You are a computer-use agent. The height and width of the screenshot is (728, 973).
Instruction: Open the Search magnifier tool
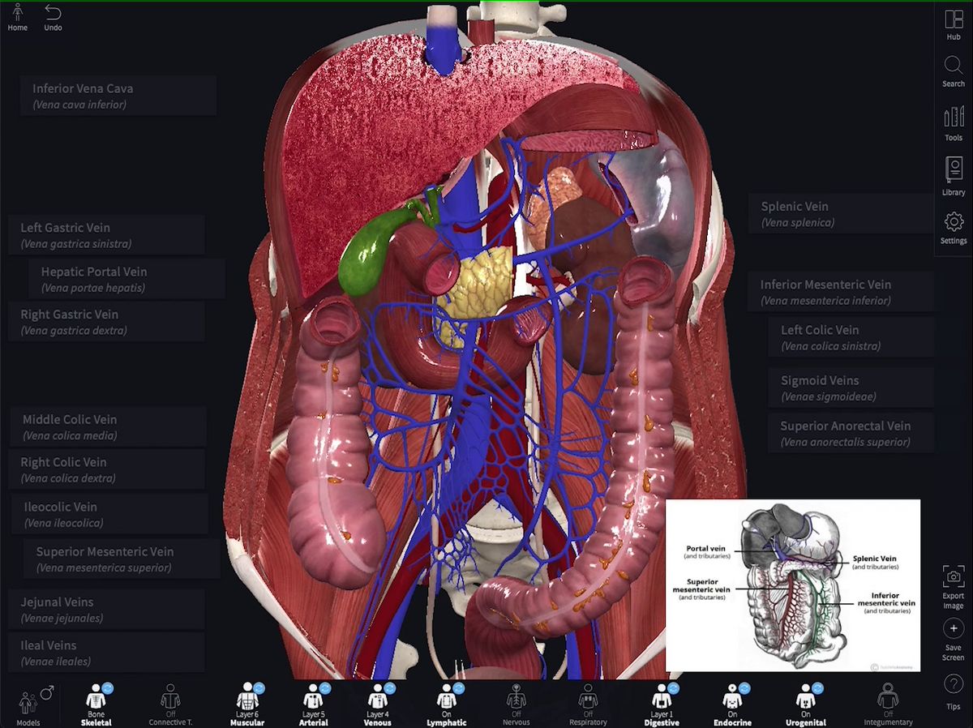click(954, 68)
